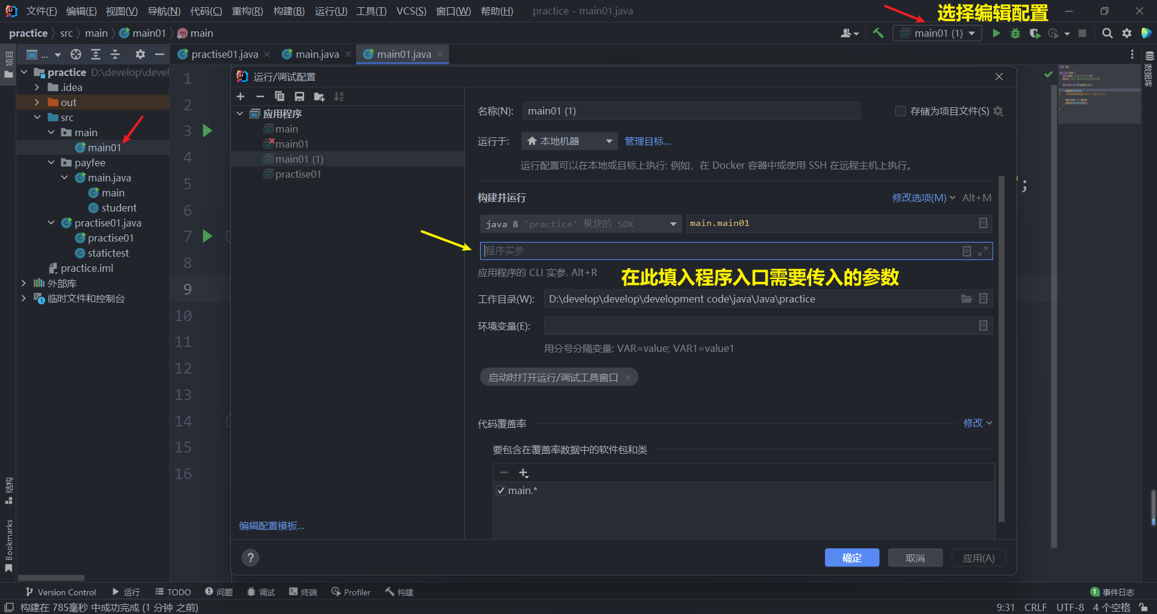Start a Debug session from the toolbar
The height and width of the screenshot is (614, 1157).
(1015, 33)
